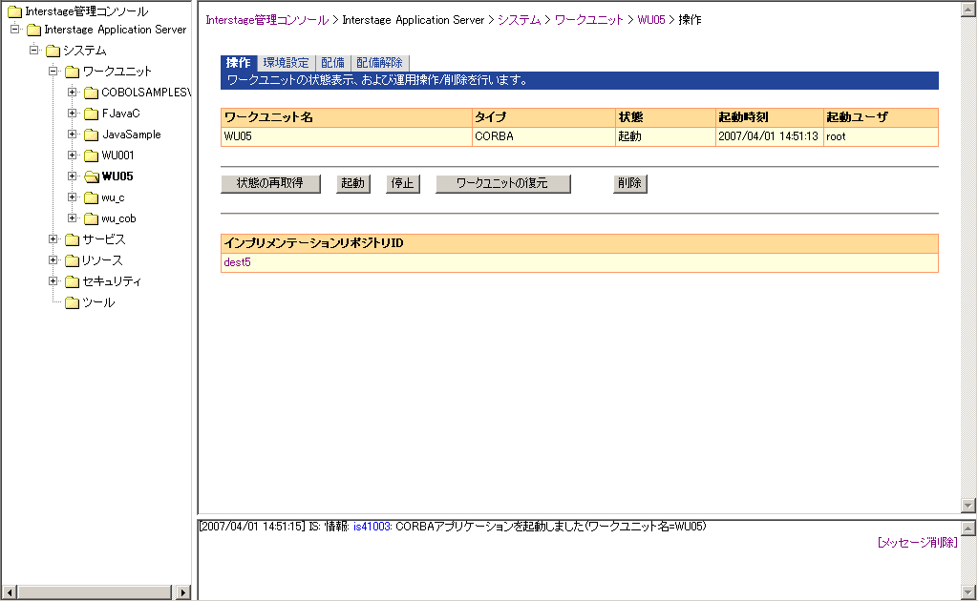Click tree pane horizontal scrollbar left arrow
Image resolution: width=978 pixels, height=601 pixels.
[9, 592]
